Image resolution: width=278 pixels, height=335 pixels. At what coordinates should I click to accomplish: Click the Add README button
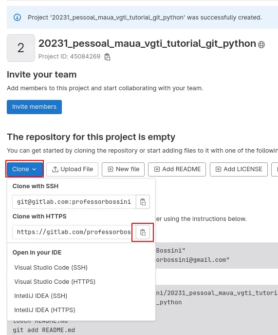pyautogui.click(x=177, y=169)
